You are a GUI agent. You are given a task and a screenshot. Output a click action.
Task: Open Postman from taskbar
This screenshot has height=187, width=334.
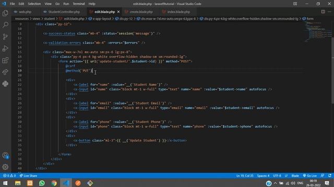point(78,183)
